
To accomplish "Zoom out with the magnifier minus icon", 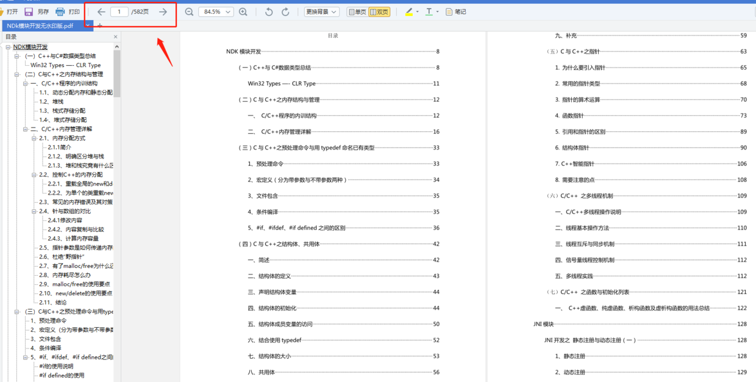I will 189,11.
